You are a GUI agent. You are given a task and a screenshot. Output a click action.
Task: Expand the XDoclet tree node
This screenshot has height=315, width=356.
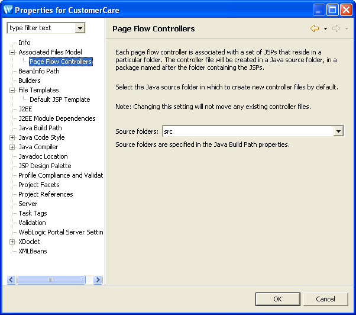click(12, 242)
